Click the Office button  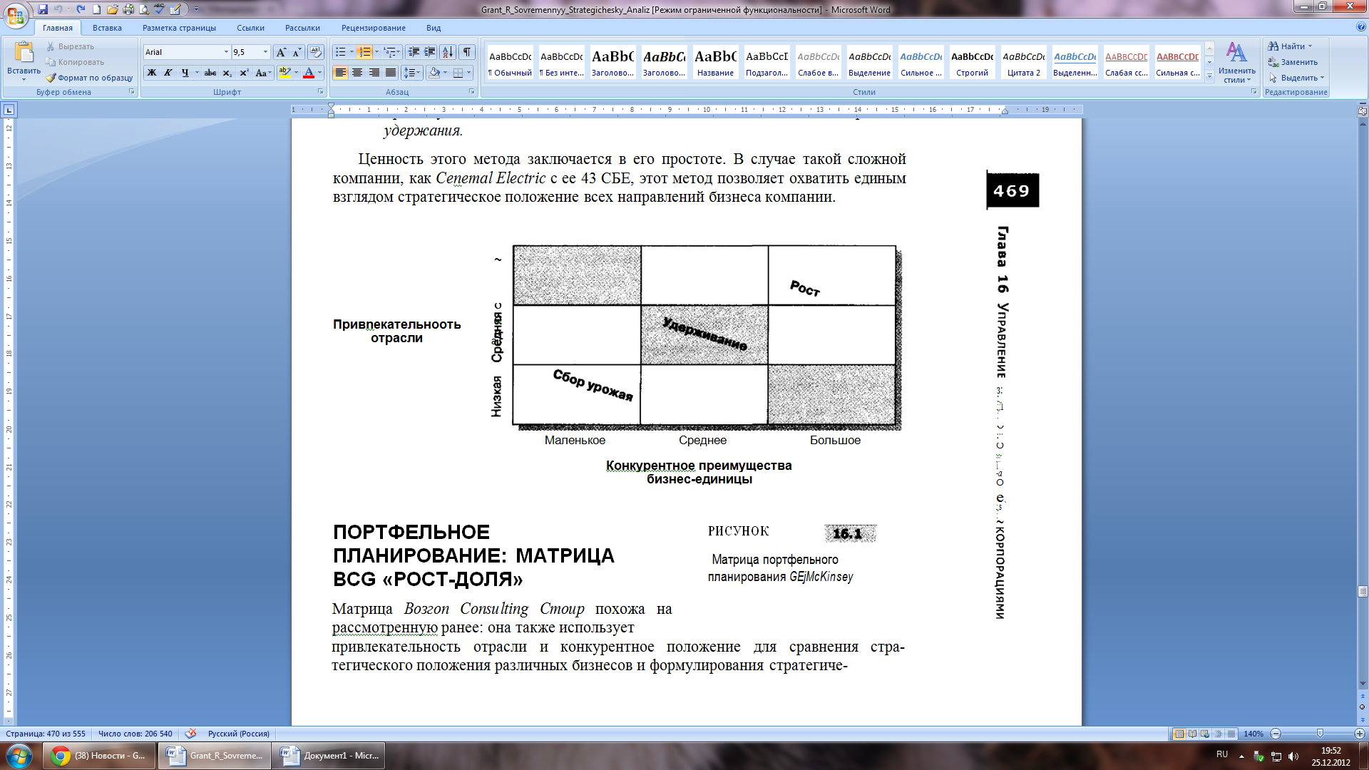coord(15,14)
